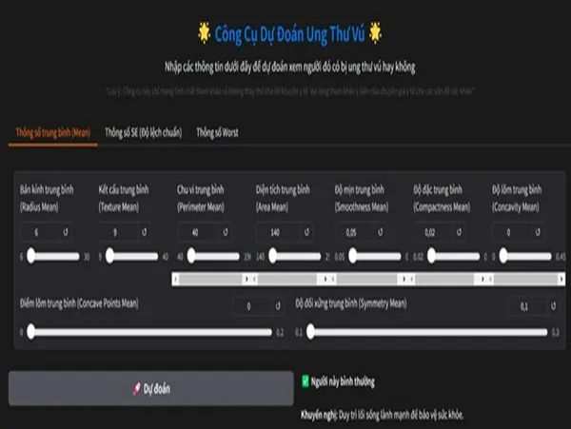Reset the Concavity Mean value
This screenshot has height=429, width=571.
538,232
